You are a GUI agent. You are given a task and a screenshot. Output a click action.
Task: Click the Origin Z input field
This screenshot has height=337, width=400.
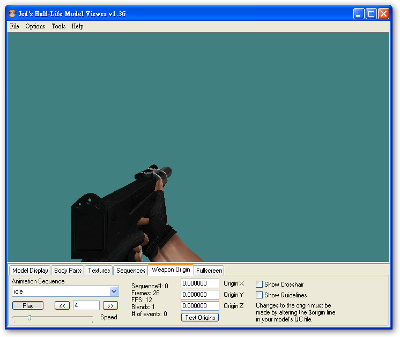point(200,306)
